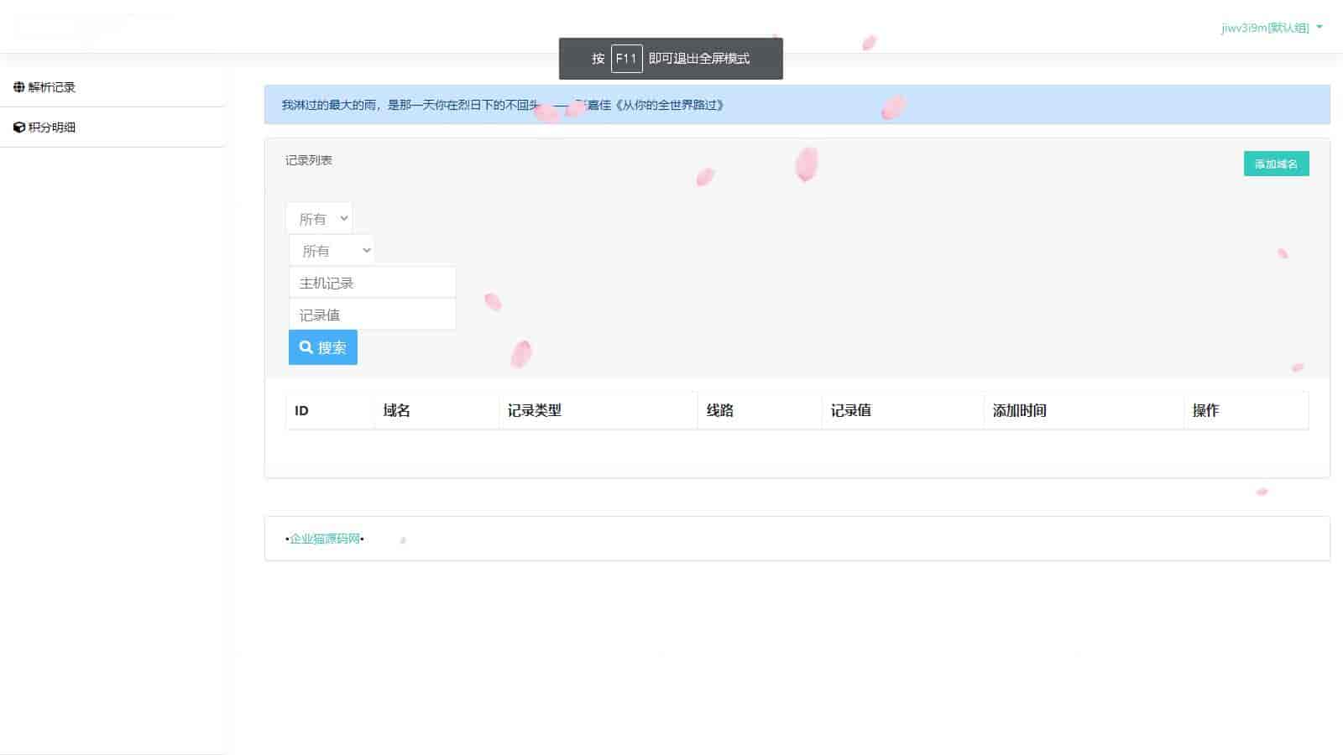Select the 添加时间 column header
Image resolution: width=1343 pixels, height=755 pixels.
tap(1019, 410)
